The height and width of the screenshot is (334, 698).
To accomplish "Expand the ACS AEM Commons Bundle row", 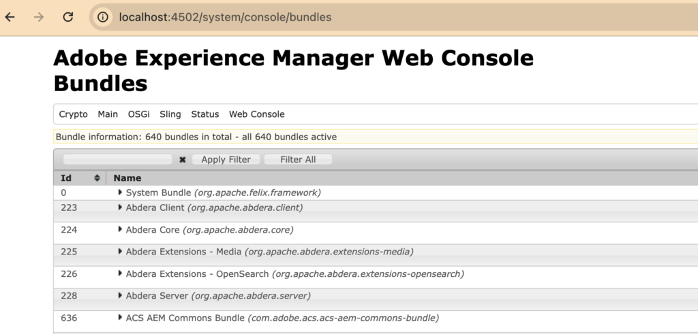I will click(x=121, y=318).
